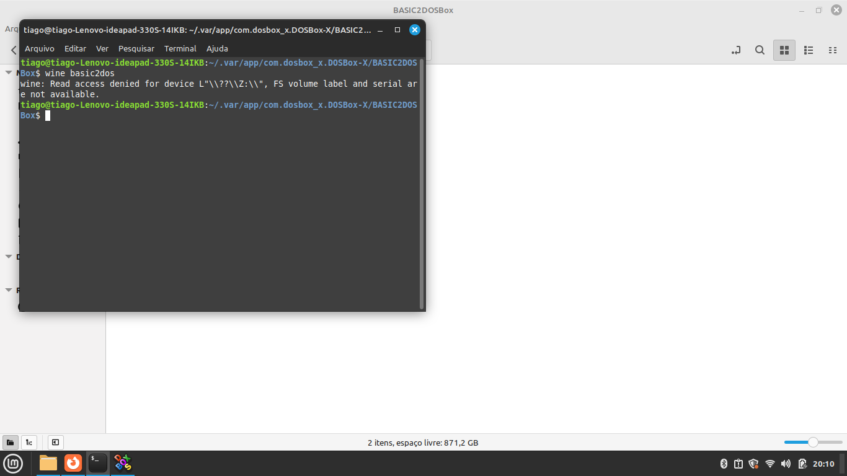Restore the BASIC2DOSBox file manager window

pos(818,11)
